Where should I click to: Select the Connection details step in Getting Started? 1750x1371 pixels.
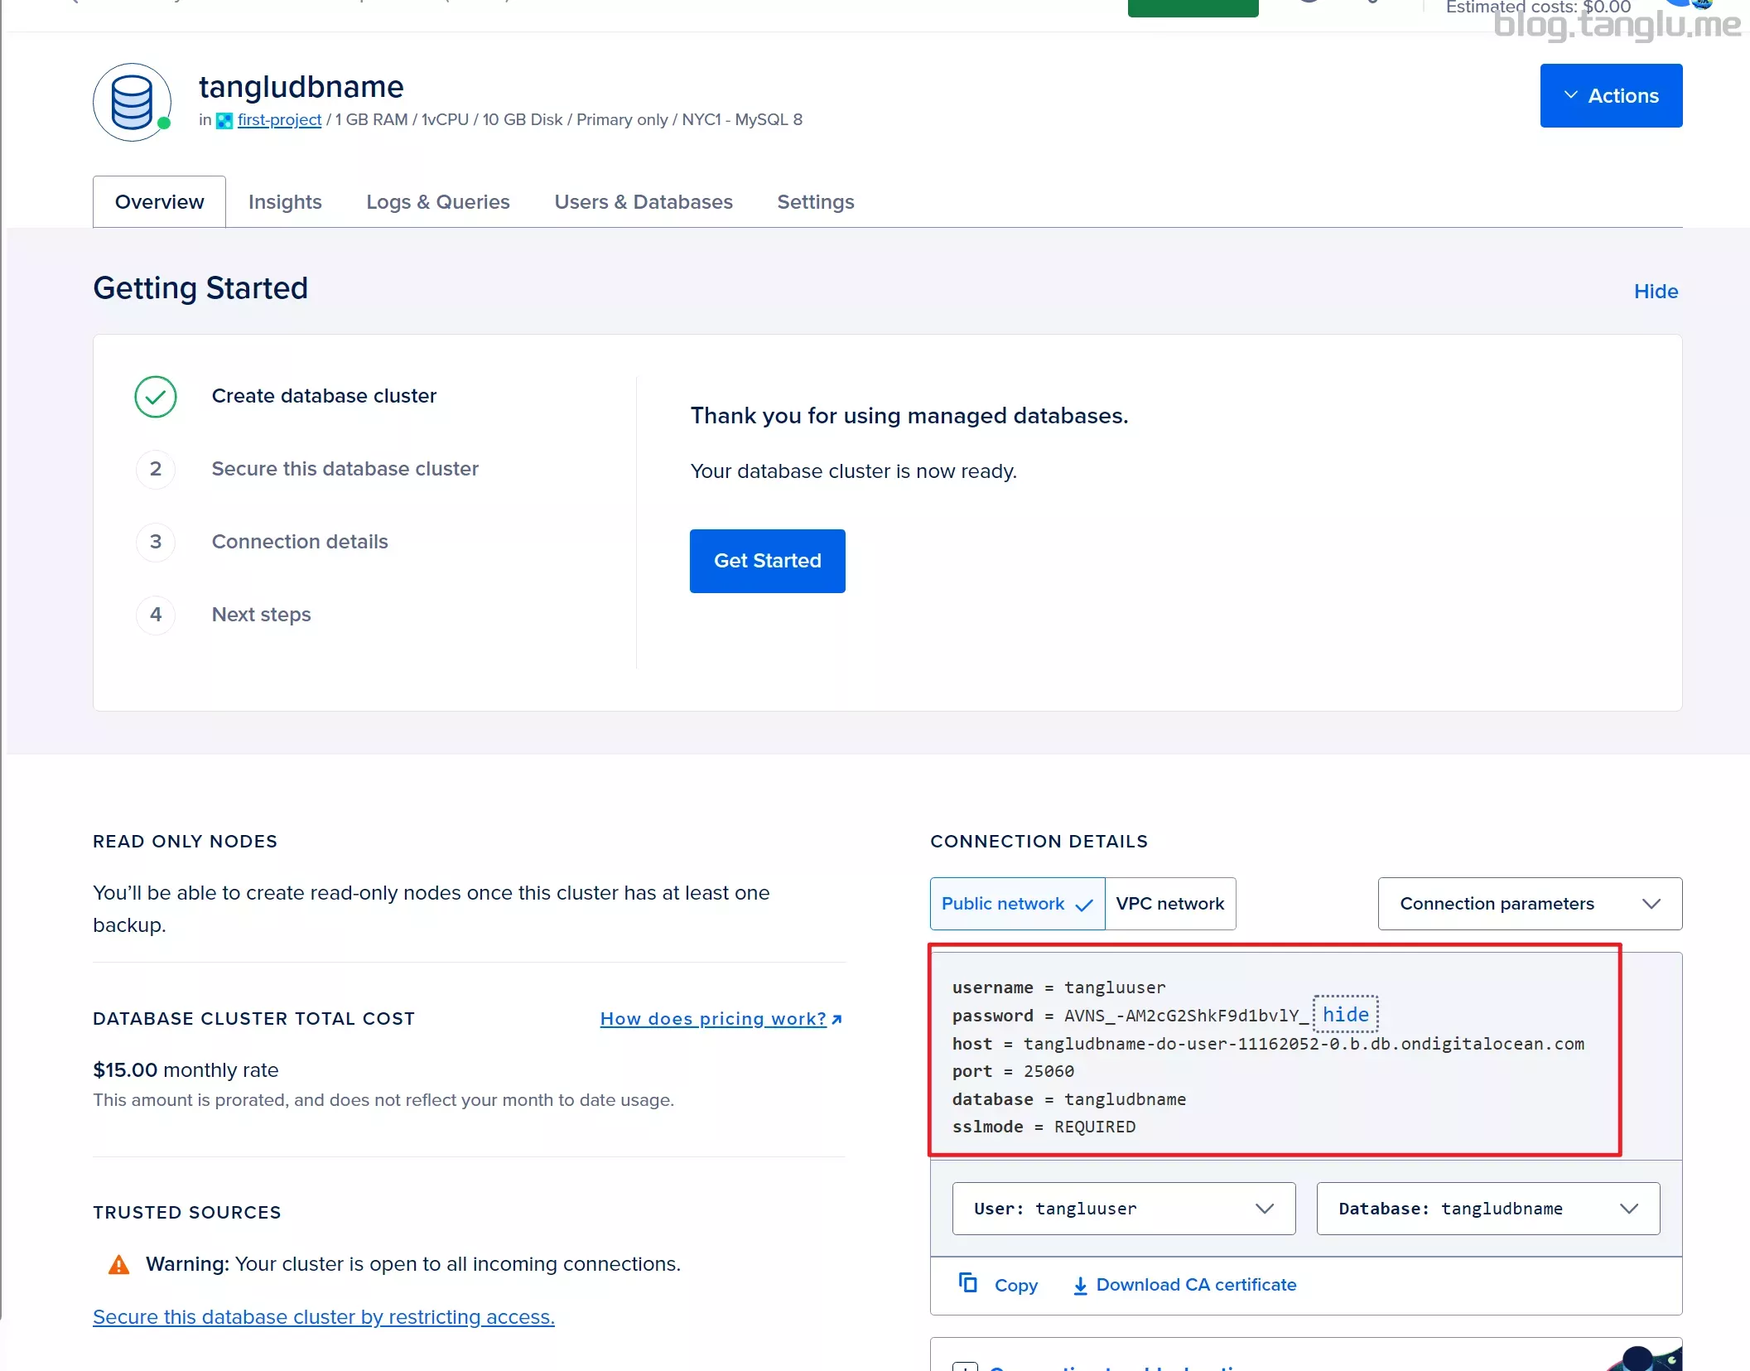click(x=300, y=542)
